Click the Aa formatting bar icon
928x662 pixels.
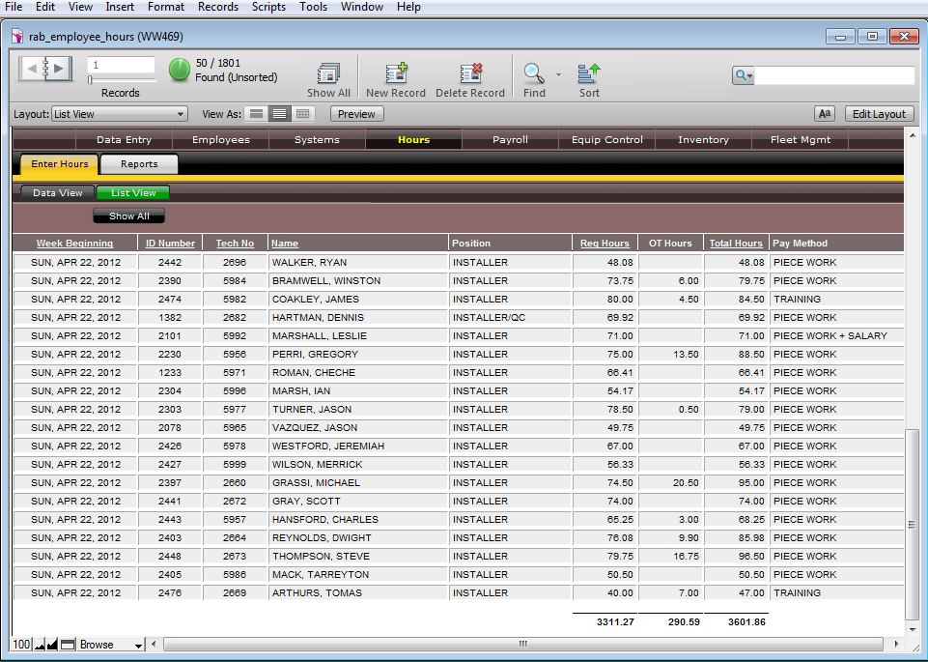click(825, 114)
